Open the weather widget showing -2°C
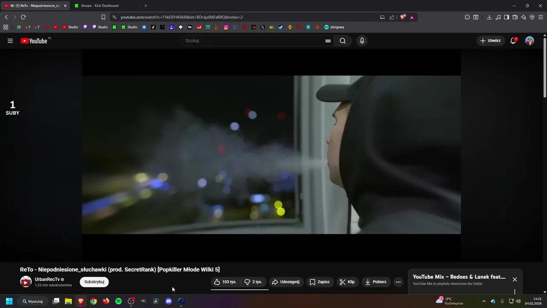Viewport: 547px width, 308px height. click(x=450, y=301)
